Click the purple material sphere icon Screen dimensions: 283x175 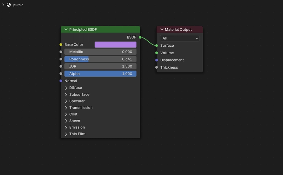pyautogui.click(x=9, y=5)
